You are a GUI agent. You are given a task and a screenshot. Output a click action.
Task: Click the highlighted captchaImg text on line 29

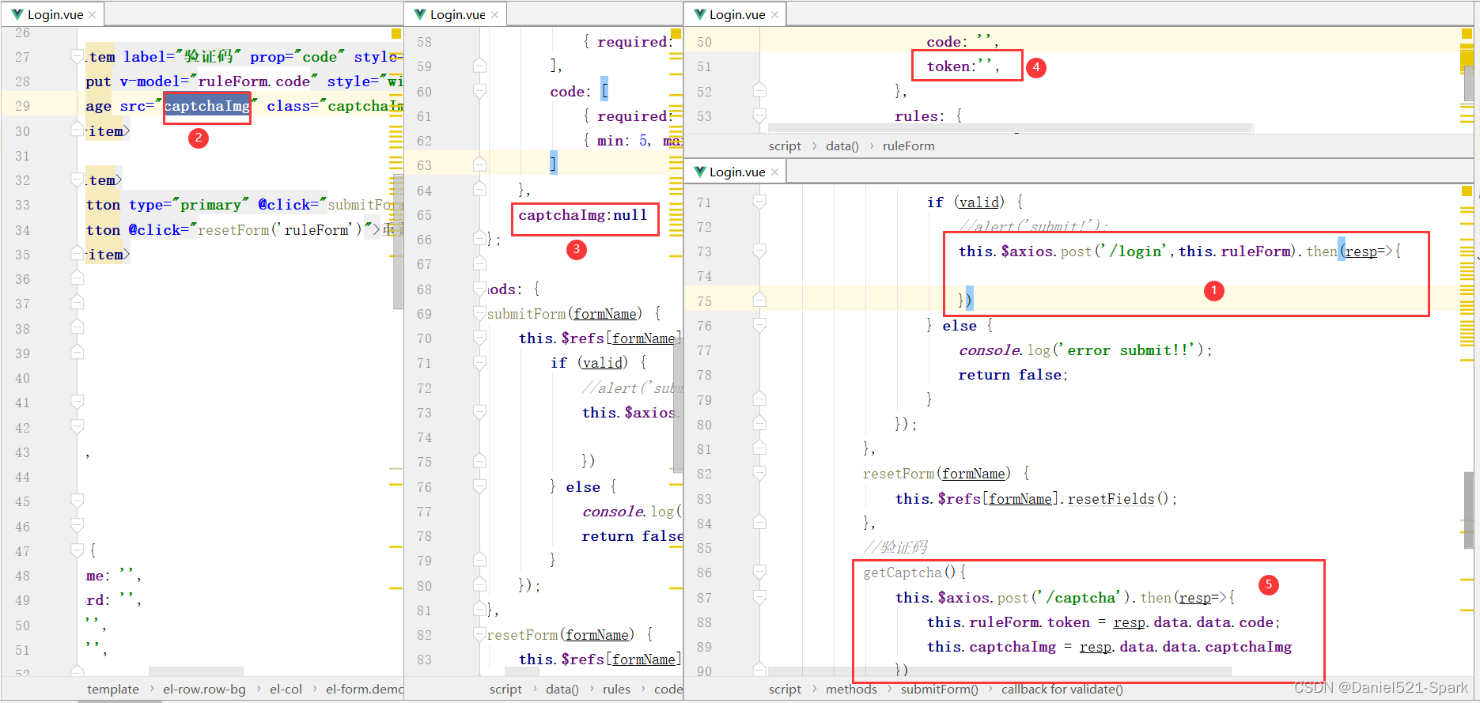207,106
